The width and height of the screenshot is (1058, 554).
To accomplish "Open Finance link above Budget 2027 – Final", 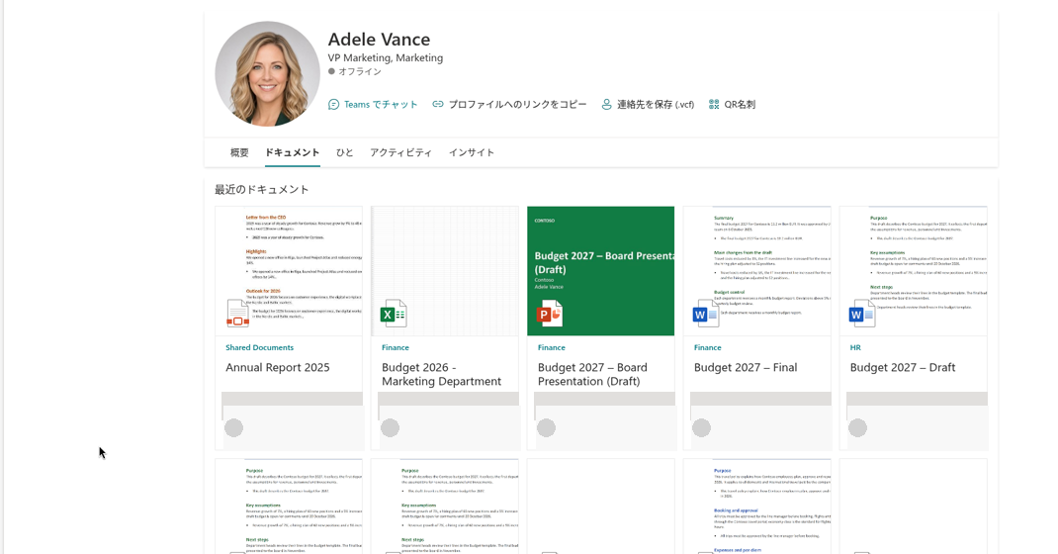I will (707, 347).
